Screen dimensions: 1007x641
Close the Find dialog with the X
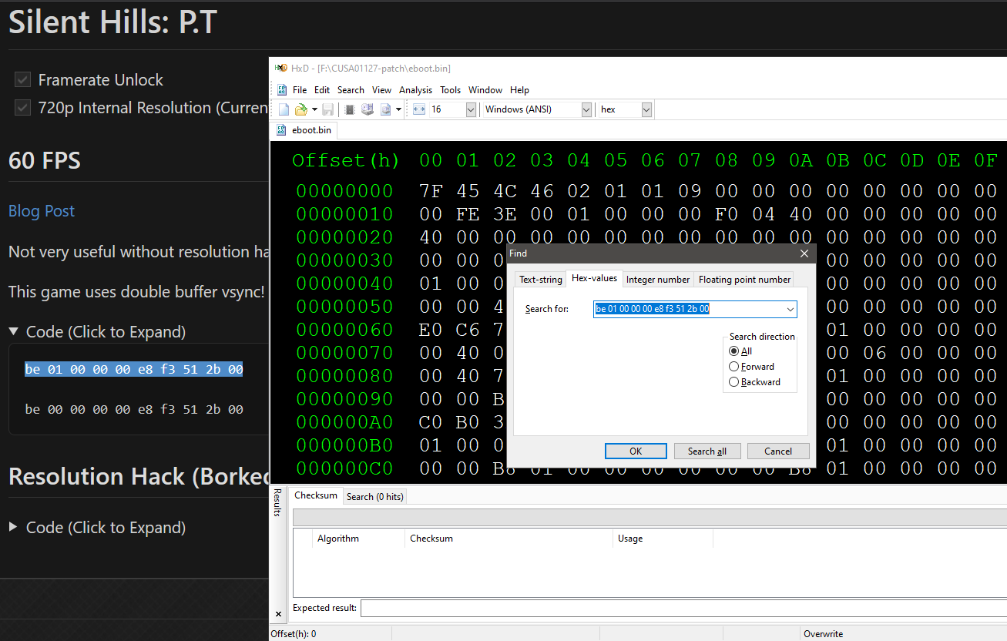pos(804,253)
